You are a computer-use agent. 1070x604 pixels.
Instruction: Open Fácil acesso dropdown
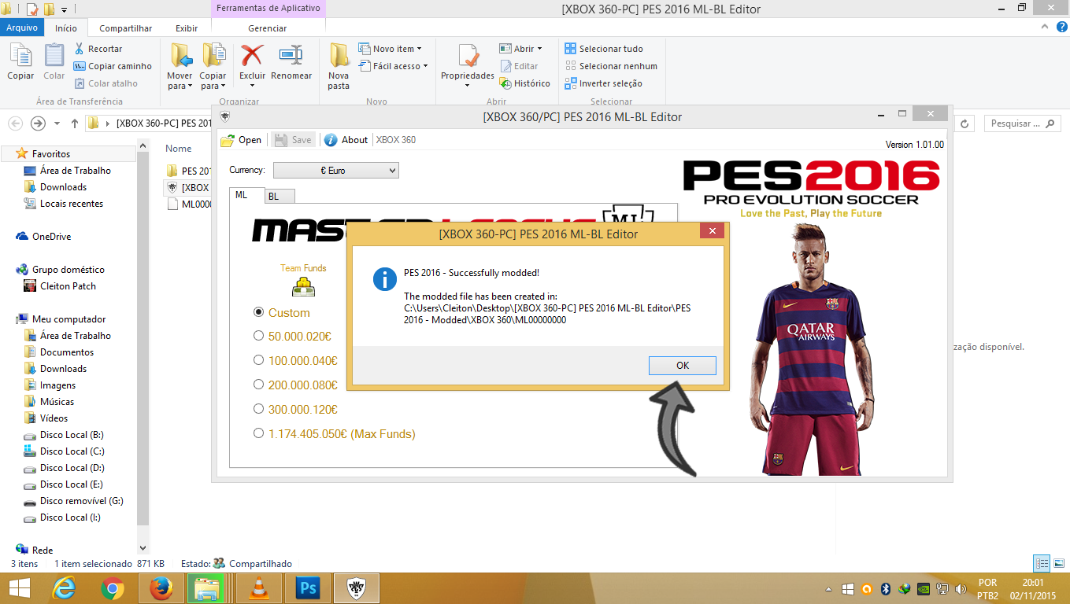[394, 66]
